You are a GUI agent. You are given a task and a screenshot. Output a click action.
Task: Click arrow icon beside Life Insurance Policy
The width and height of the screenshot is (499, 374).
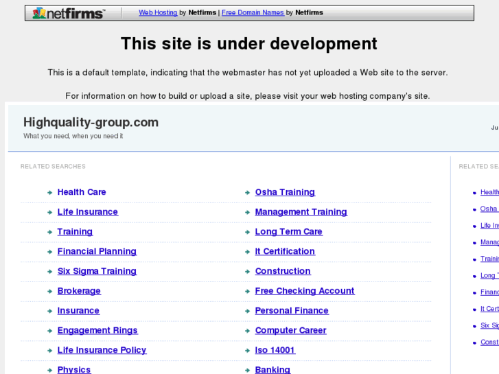point(49,350)
